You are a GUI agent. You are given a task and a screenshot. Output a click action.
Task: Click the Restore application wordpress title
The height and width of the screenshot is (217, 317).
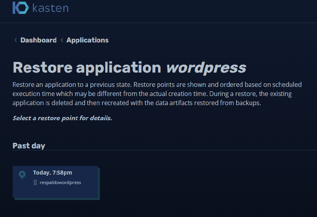[x=130, y=68]
